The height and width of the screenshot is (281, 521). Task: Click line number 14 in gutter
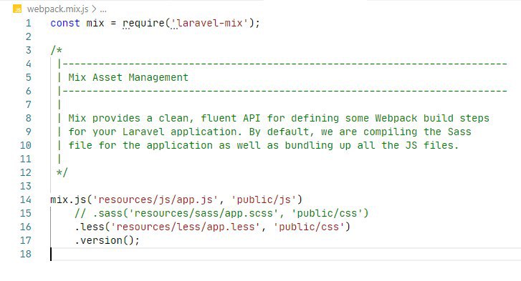tap(26, 199)
